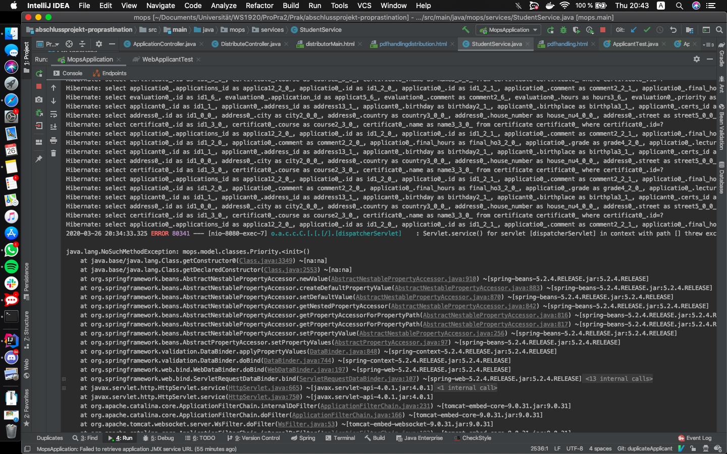Click the Git Revert arrow icon

coord(673,30)
